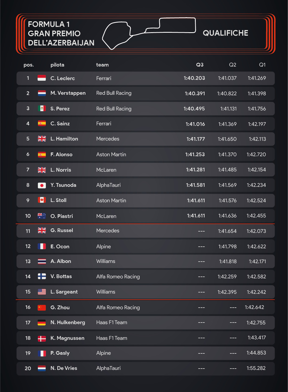Click the Monaco flag beside C. Leclerc
Image resolution: width=288 pixels, height=392 pixels.
(42, 78)
